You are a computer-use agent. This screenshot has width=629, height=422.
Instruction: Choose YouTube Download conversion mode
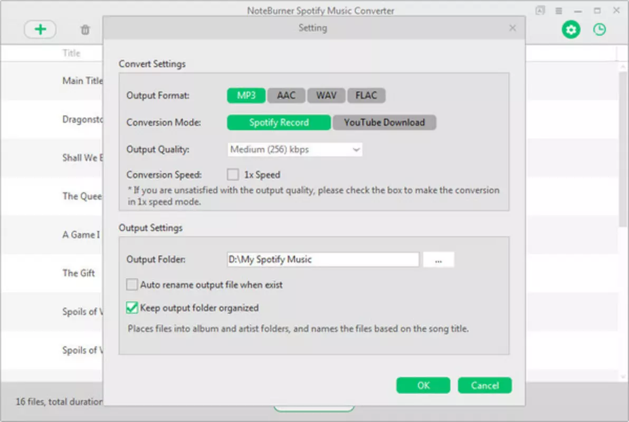point(384,122)
